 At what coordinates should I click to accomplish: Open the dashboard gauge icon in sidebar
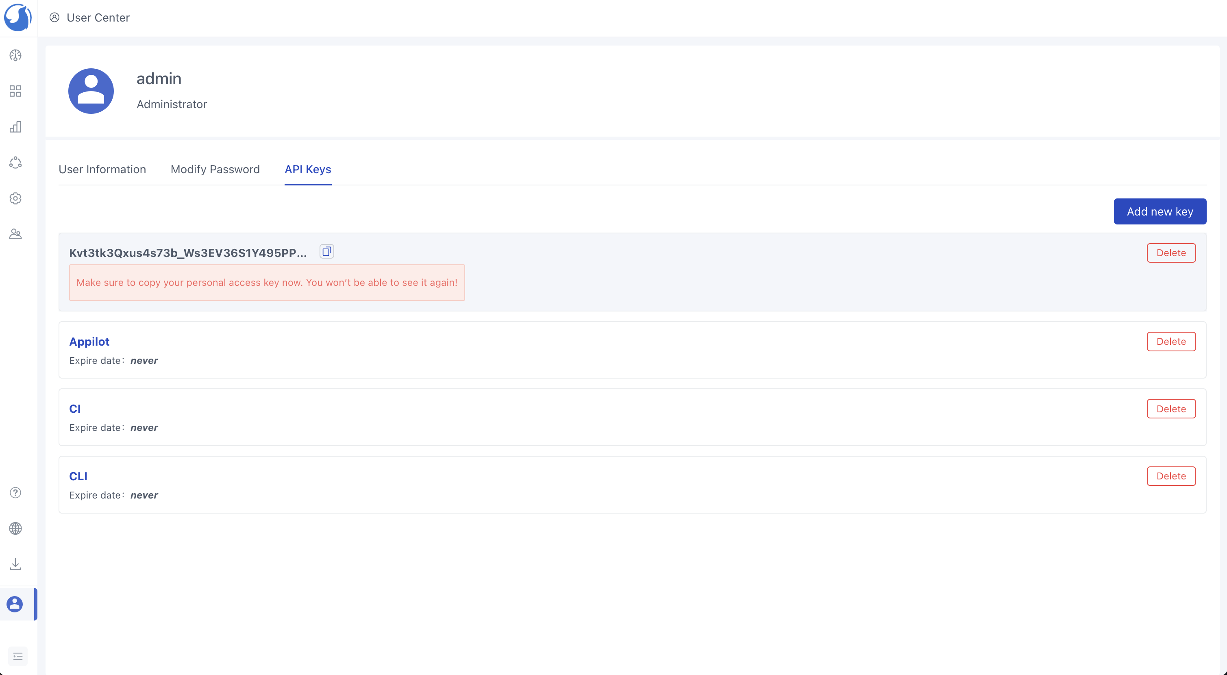[15, 55]
